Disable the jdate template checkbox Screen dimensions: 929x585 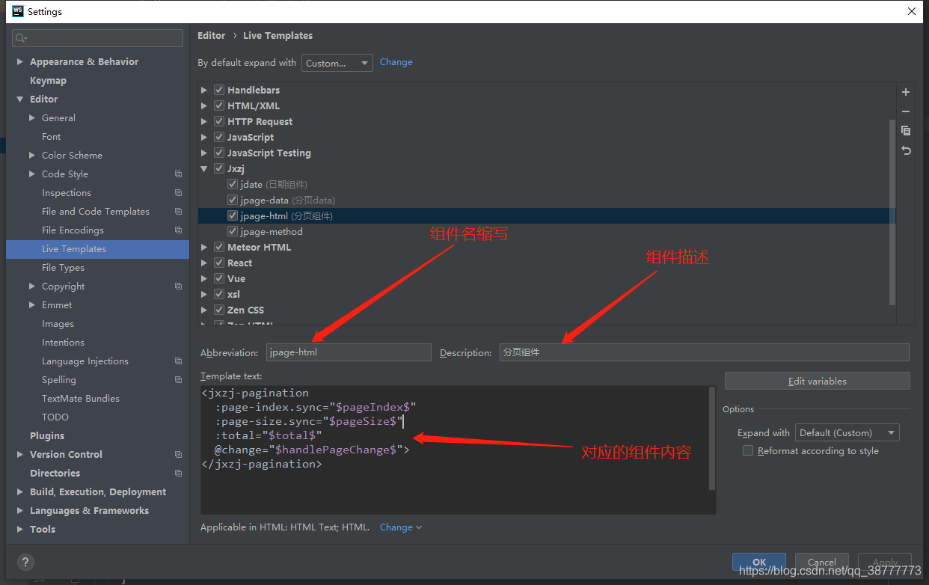tap(233, 184)
